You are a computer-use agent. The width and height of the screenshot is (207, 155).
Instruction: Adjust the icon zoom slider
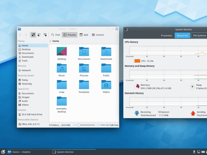tap(79, 125)
